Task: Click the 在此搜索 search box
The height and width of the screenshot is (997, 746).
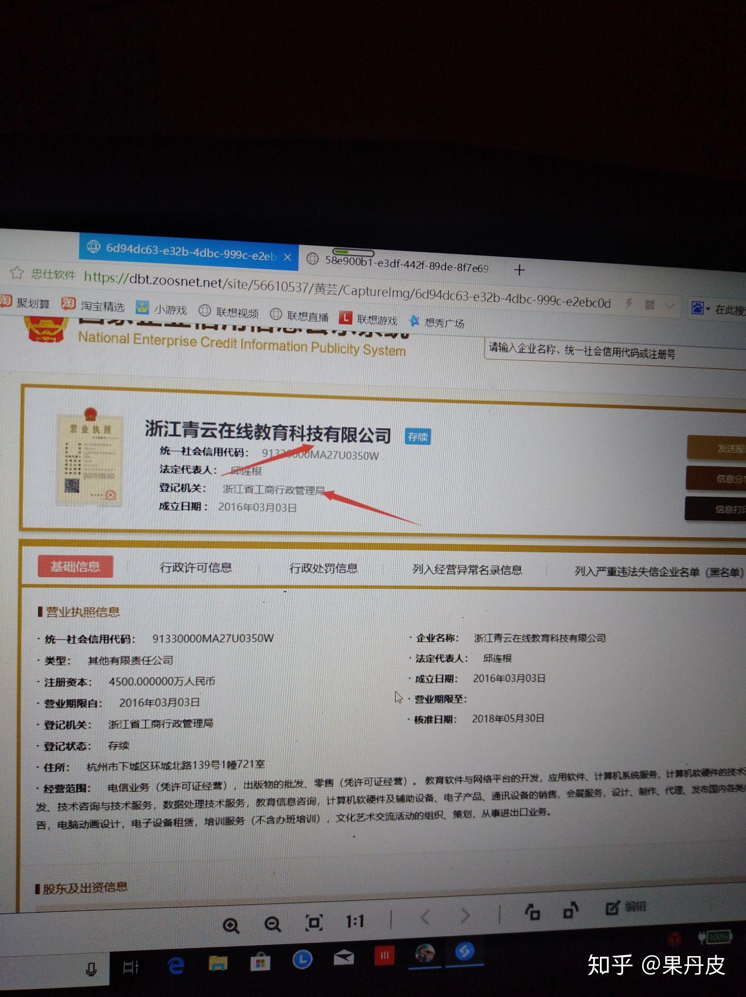Action: (x=729, y=310)
